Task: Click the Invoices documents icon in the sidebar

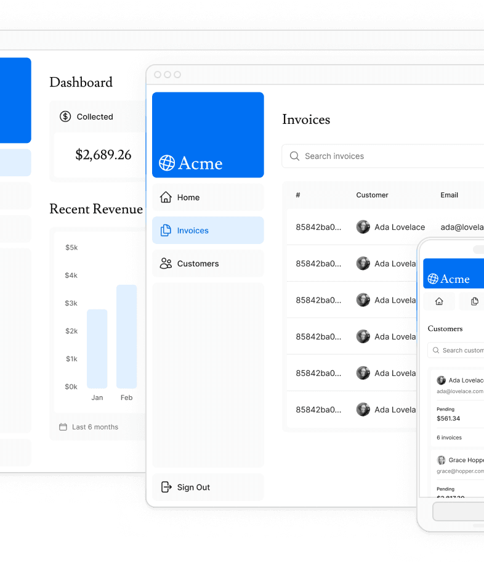Action: click(x=166, y=230)
